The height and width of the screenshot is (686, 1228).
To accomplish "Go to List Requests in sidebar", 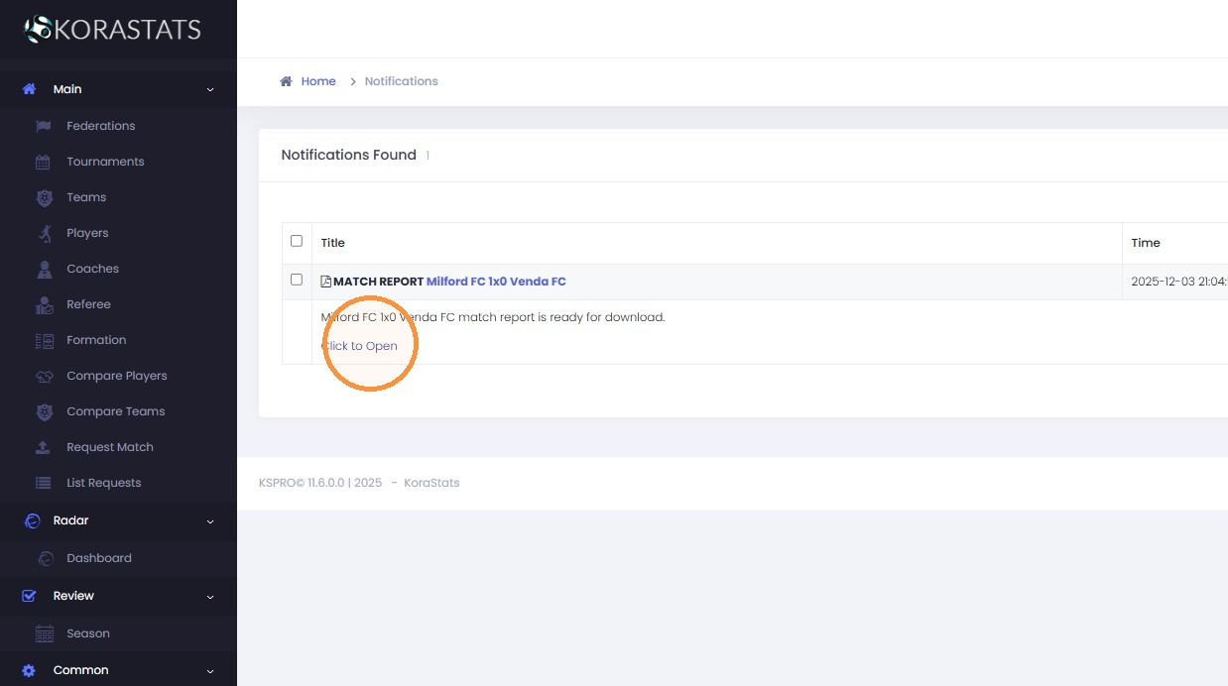I will tap(104, 483).
